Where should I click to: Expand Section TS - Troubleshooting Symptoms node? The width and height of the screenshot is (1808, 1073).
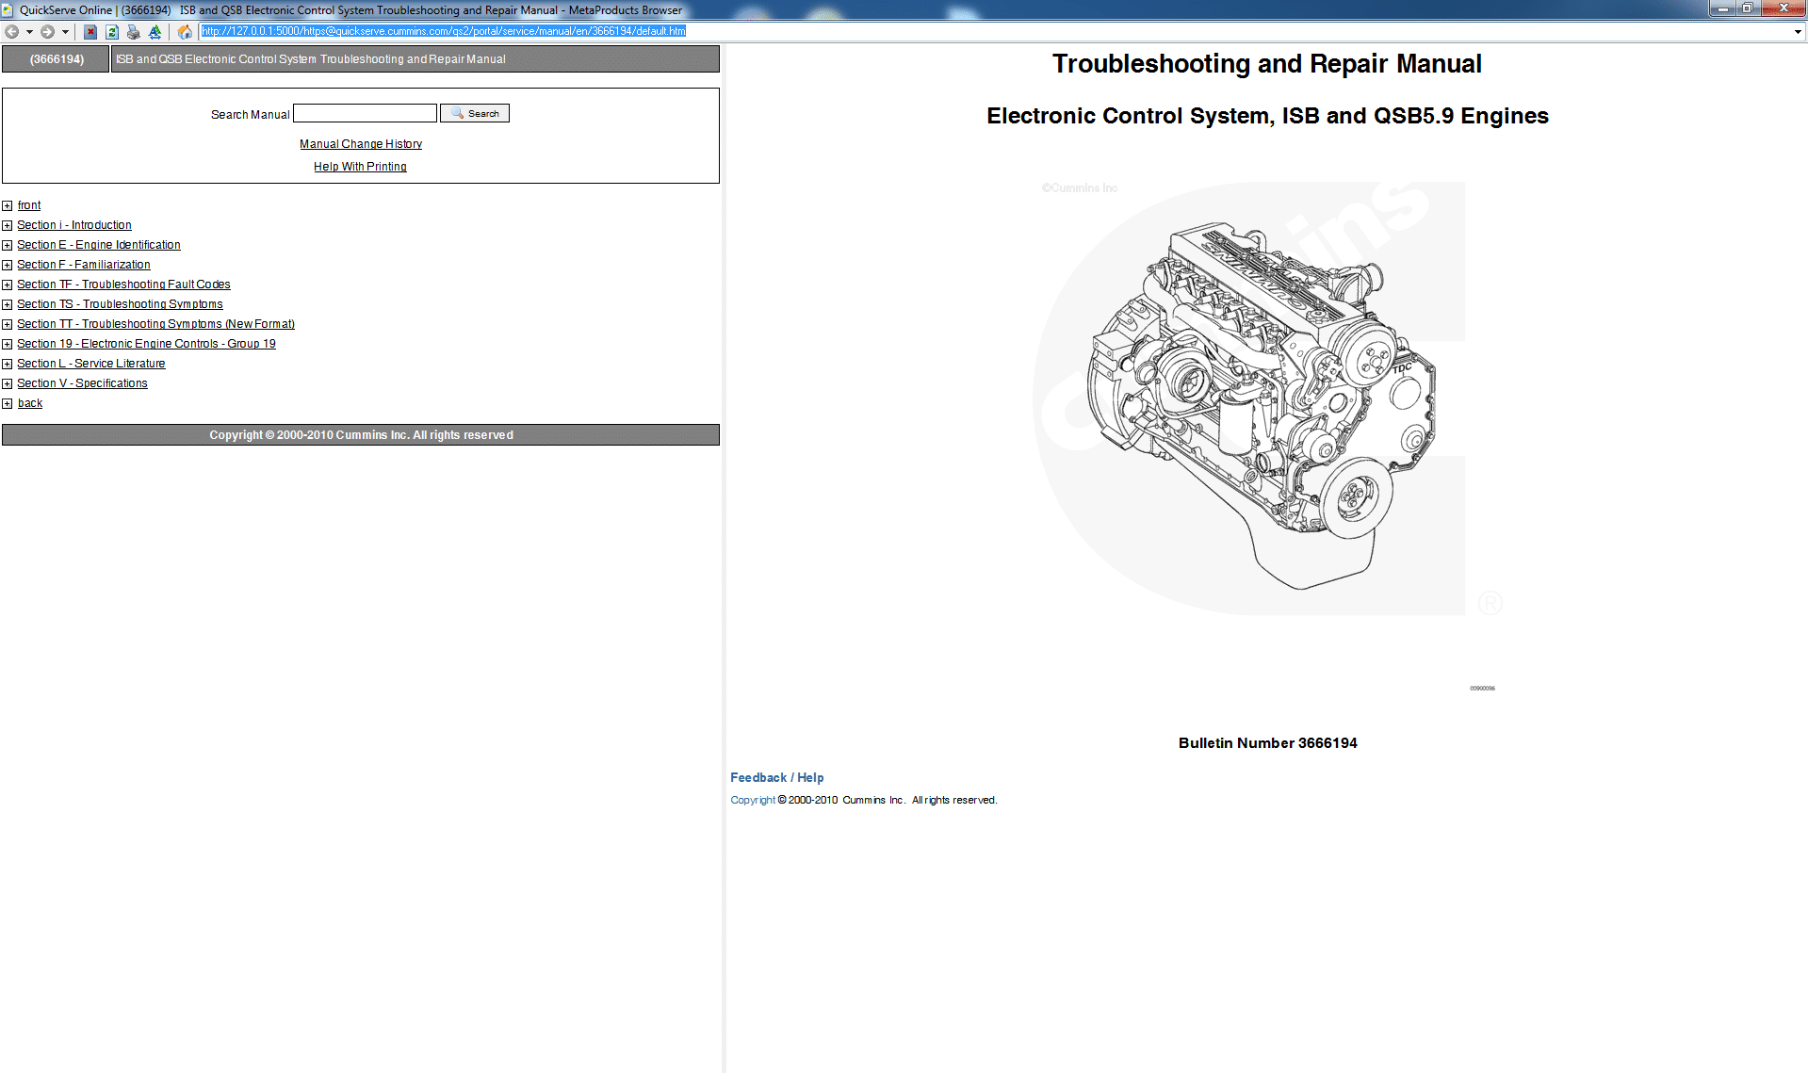8,304
